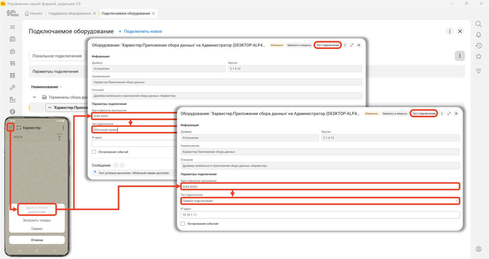Tap Отмена in the phone menu
The height and width of the screenshot is (259, 489).
point(37,240)
